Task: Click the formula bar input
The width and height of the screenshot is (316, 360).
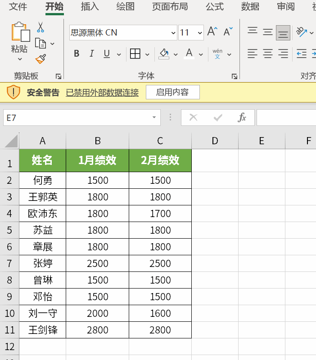Action: pos(286,118)
